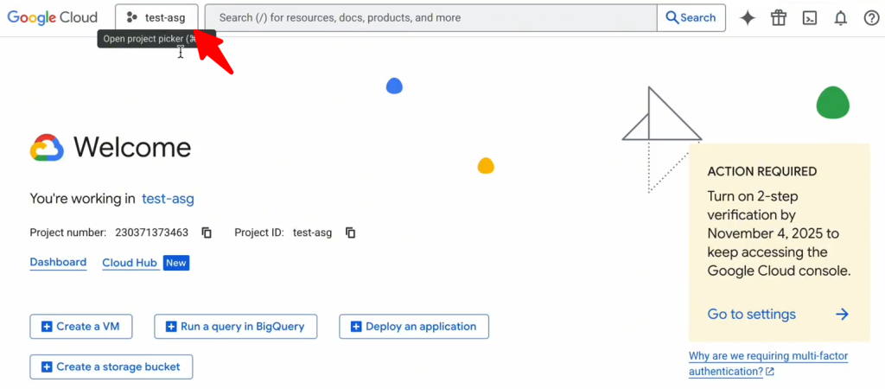Go to Cloud Hub
This screenshot has height=389, width=885.
point(130,263)
